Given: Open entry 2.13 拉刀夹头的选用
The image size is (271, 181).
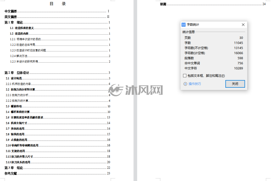Looking at the screenshot, I should [58, 162].
